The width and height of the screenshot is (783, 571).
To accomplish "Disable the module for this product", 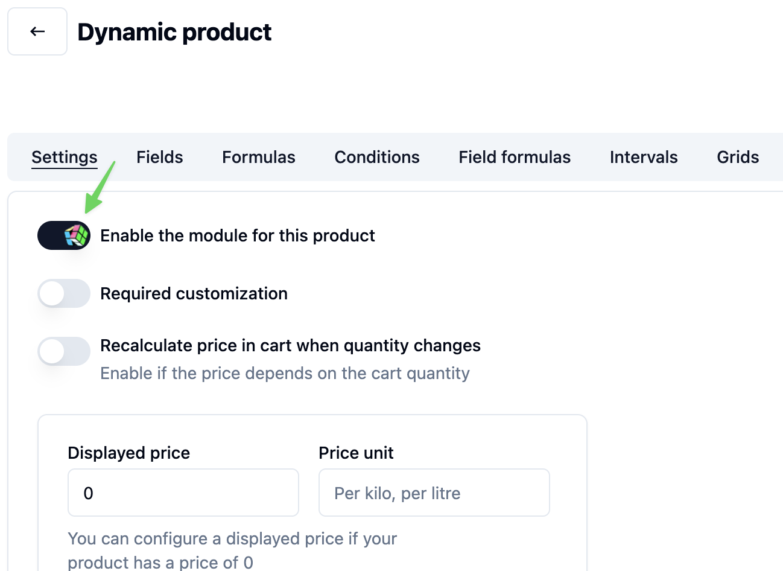I will pyautogui.click(x=63, y=235).
